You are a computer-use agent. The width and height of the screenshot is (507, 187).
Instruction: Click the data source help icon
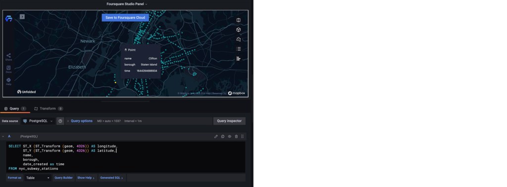(60, 121)
